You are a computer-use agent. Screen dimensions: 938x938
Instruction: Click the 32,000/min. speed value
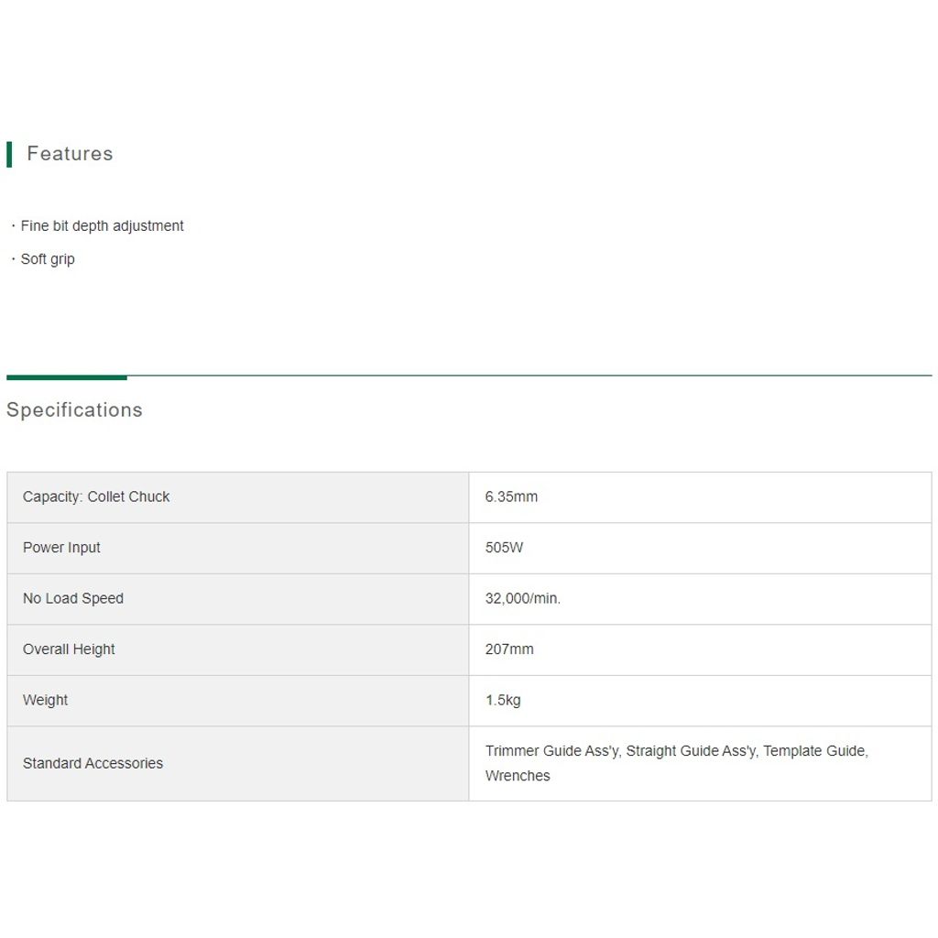tap(523, 598)
